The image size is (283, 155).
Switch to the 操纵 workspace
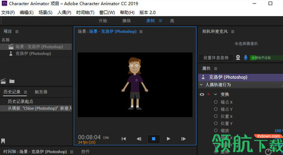(x=127, y=21)
